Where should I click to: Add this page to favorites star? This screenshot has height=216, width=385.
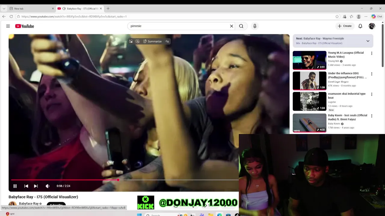click(x=337, y=16)
